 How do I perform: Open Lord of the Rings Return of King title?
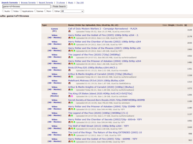(105, 132)
